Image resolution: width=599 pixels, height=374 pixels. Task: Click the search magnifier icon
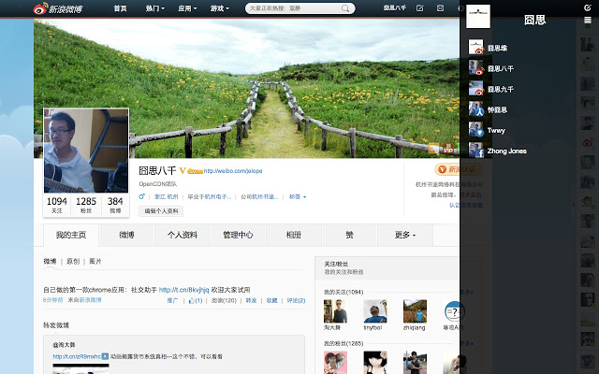click(345, 8)
